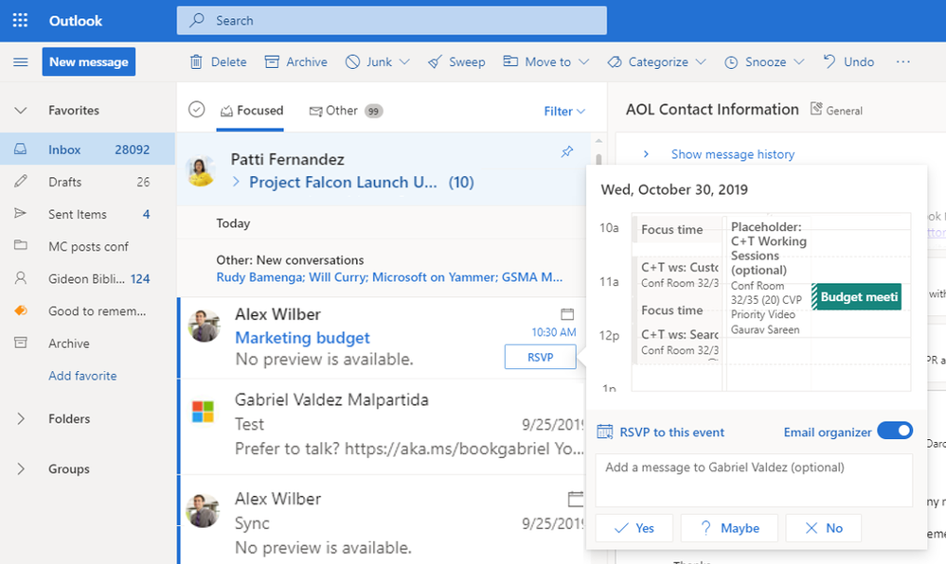Respond Maybe to the event

(729, 528)
